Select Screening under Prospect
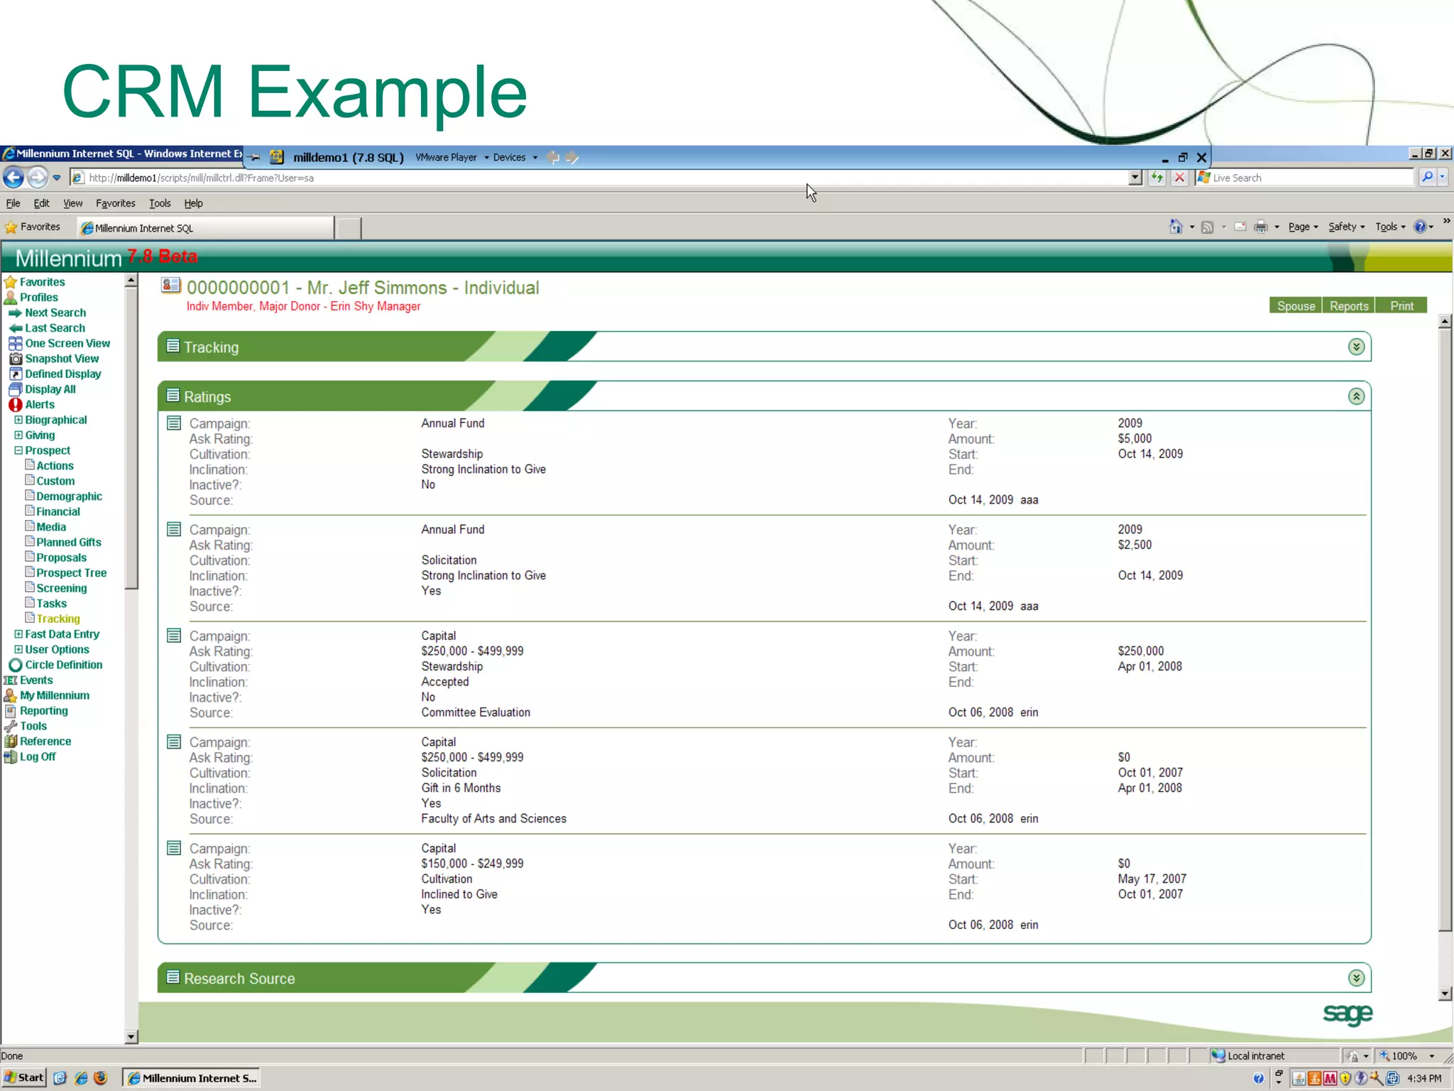The width and height of the screenshot is (1454, 1091). [x=61, y=589]
